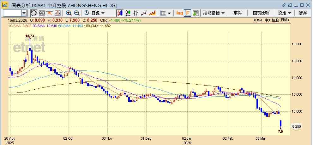Expand the stock code combo box arrow

(x=24, y=13)
